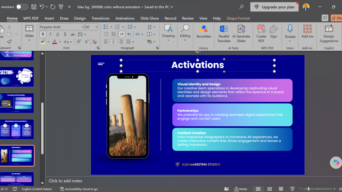
Task: Open AI Generate Slides
Action: [241, 34]
